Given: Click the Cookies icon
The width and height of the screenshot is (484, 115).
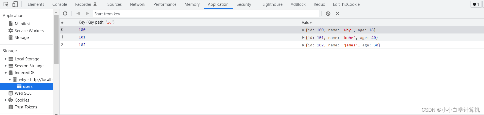Looking at the screenshot, I should coord(11,100).
